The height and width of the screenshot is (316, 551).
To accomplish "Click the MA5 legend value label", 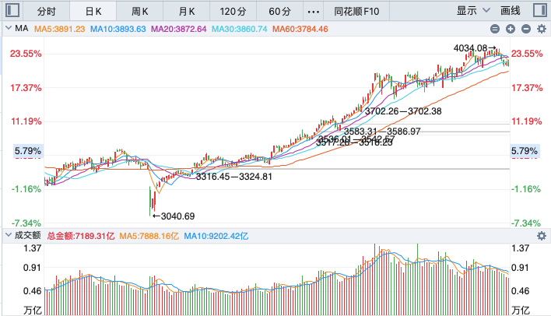I will (60, 28).
